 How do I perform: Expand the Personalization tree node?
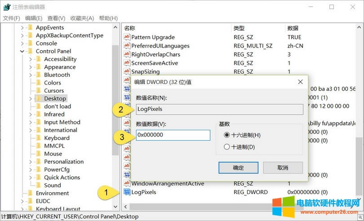tap(31, 162)
